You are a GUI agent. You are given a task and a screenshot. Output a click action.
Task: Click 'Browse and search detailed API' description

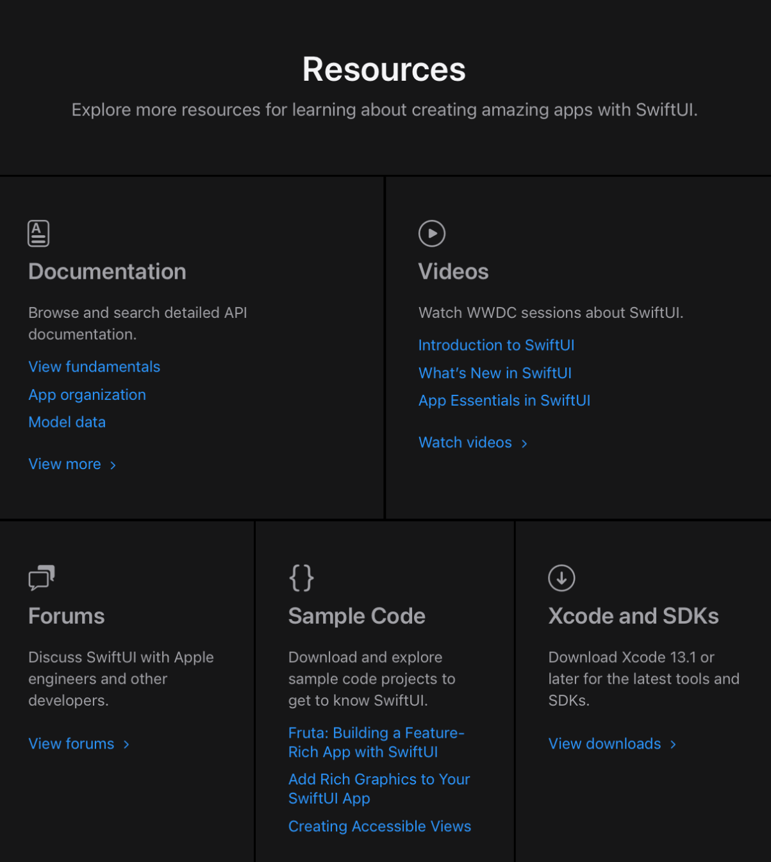pos(138,323)
